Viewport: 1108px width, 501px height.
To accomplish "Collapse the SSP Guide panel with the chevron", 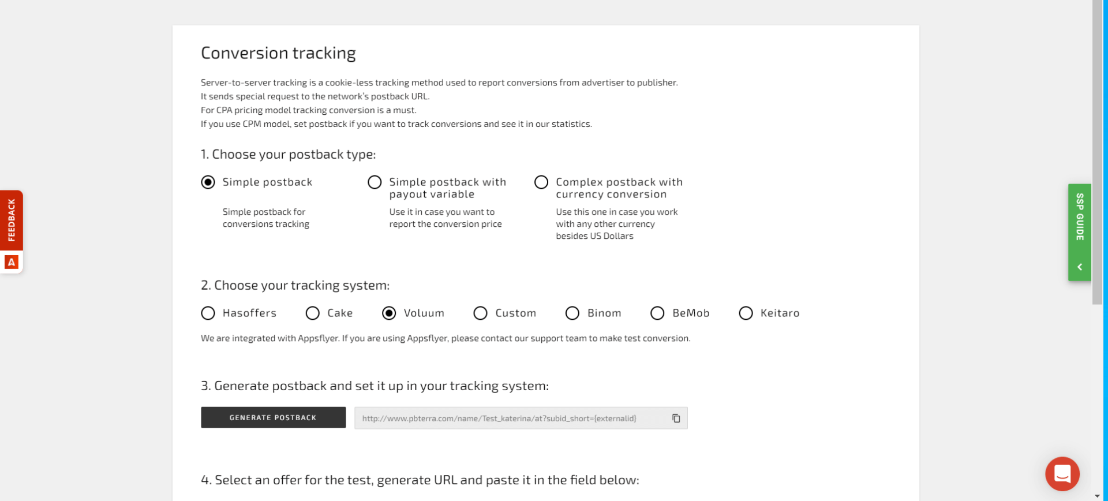I will [x=1079, y=267].
